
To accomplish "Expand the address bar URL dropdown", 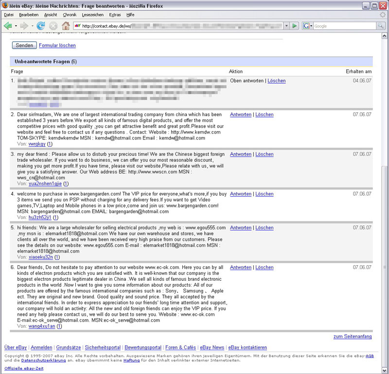I will (286, 26).
